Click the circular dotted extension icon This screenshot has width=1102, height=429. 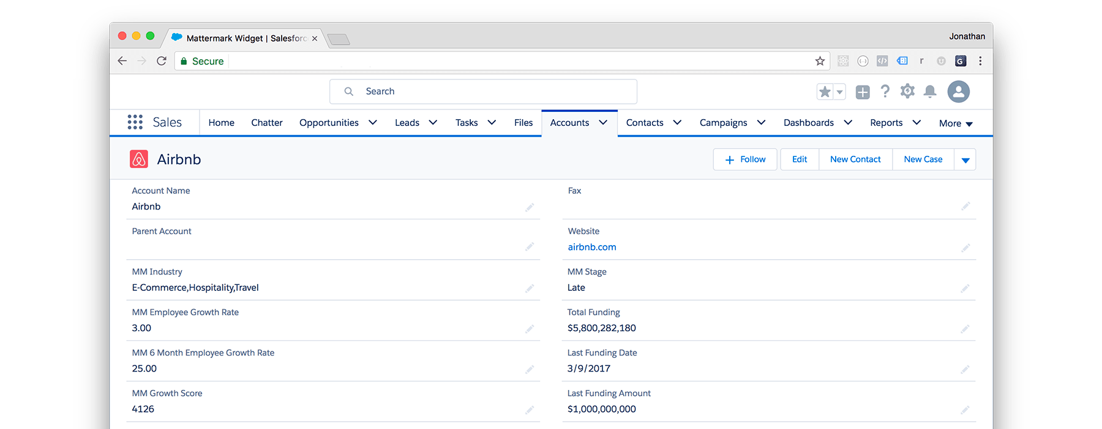point(863,61)
